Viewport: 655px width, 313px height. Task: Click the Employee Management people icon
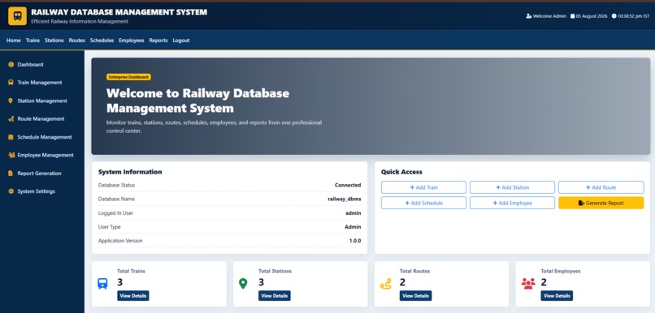pyautogui.click(x=11, y=155)
